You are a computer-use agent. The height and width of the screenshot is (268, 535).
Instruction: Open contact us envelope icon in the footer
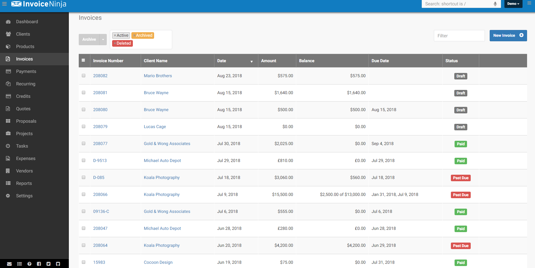[x=9, y=264]
